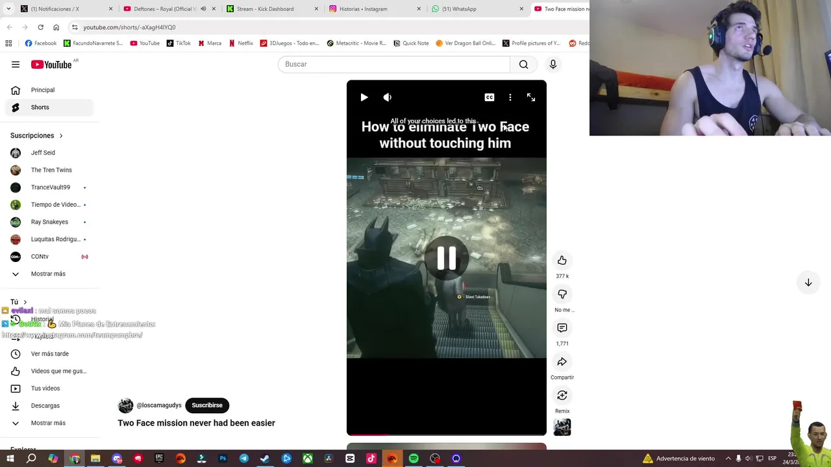The height and width of the screenshot is (467, 831).
Task: Open Jeff Seid subscription
Action: [49, 152]
